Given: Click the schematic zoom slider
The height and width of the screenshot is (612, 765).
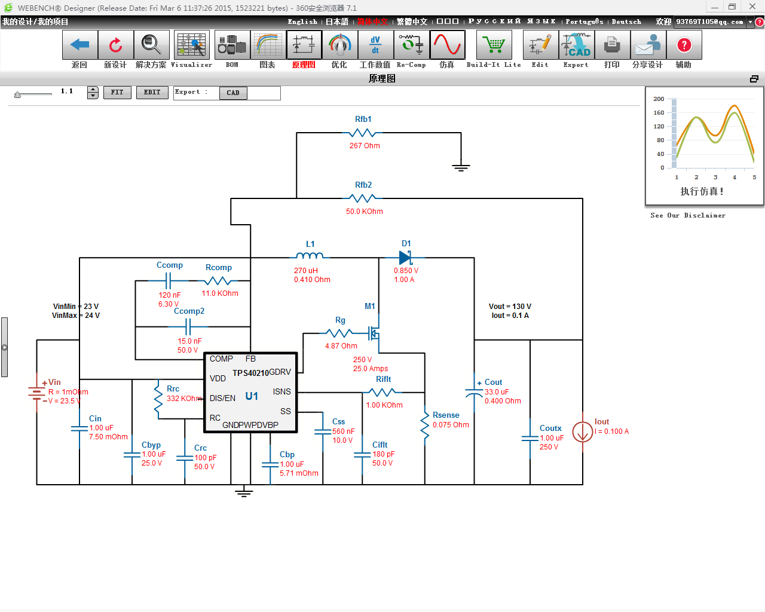Looking at the screenshot, I should pyautogui.click(x=33, y=94).
